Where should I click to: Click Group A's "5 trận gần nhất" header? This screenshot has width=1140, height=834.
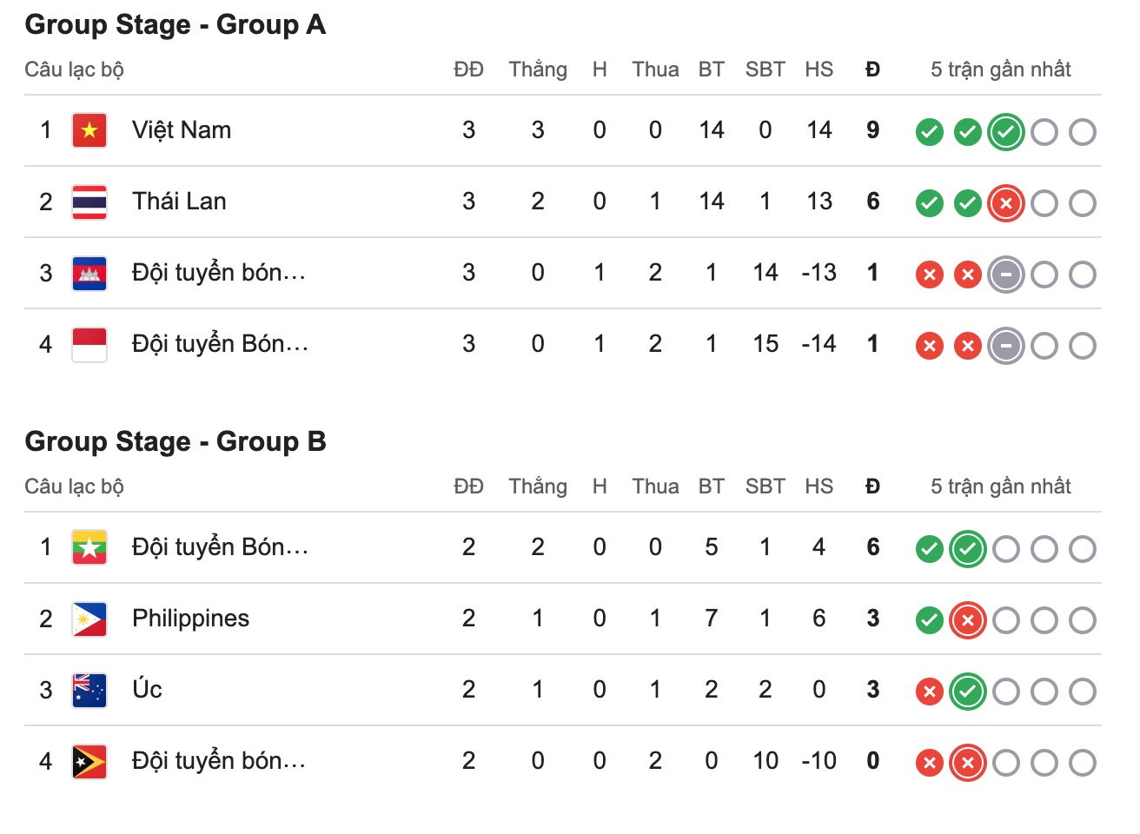coord(1000,69)
